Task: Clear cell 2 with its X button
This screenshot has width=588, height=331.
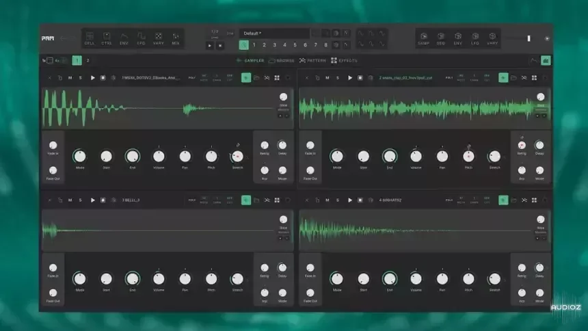Action: tap(307, 78)
